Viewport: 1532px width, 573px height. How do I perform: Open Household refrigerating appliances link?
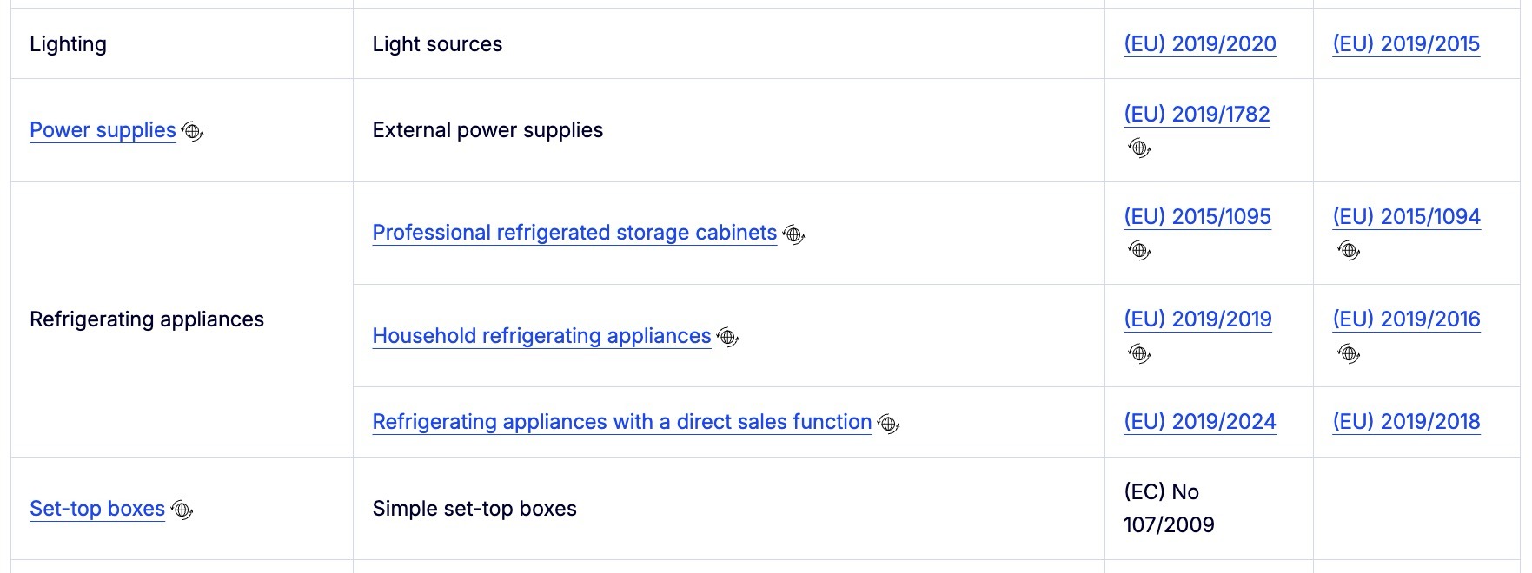tap(541, 336)
